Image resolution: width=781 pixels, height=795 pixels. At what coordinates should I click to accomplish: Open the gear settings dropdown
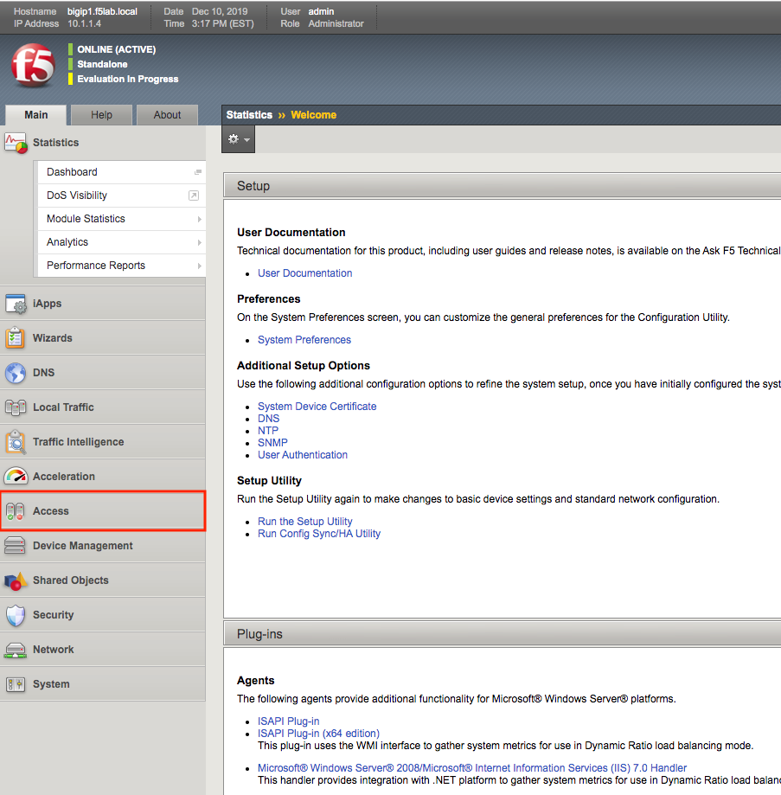click(238, 139)
